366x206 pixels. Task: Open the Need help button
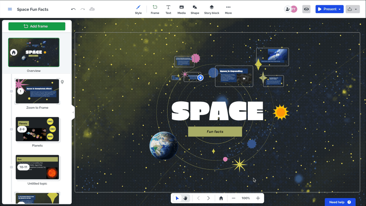click(x=340, y=202)
